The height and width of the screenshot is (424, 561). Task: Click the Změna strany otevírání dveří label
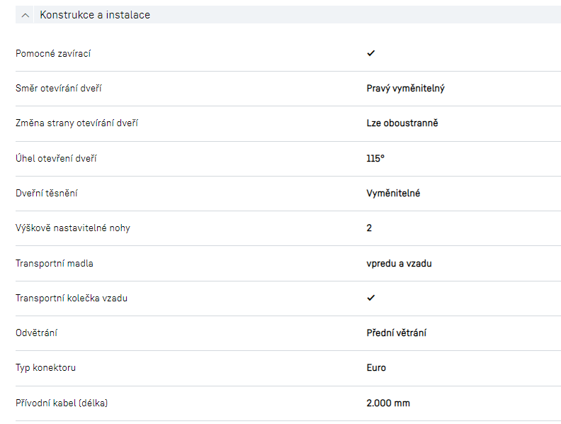pos(76,123)
